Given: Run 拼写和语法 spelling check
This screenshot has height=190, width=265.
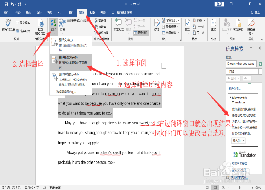Looking at the screenshot, I should click(8, 25).
